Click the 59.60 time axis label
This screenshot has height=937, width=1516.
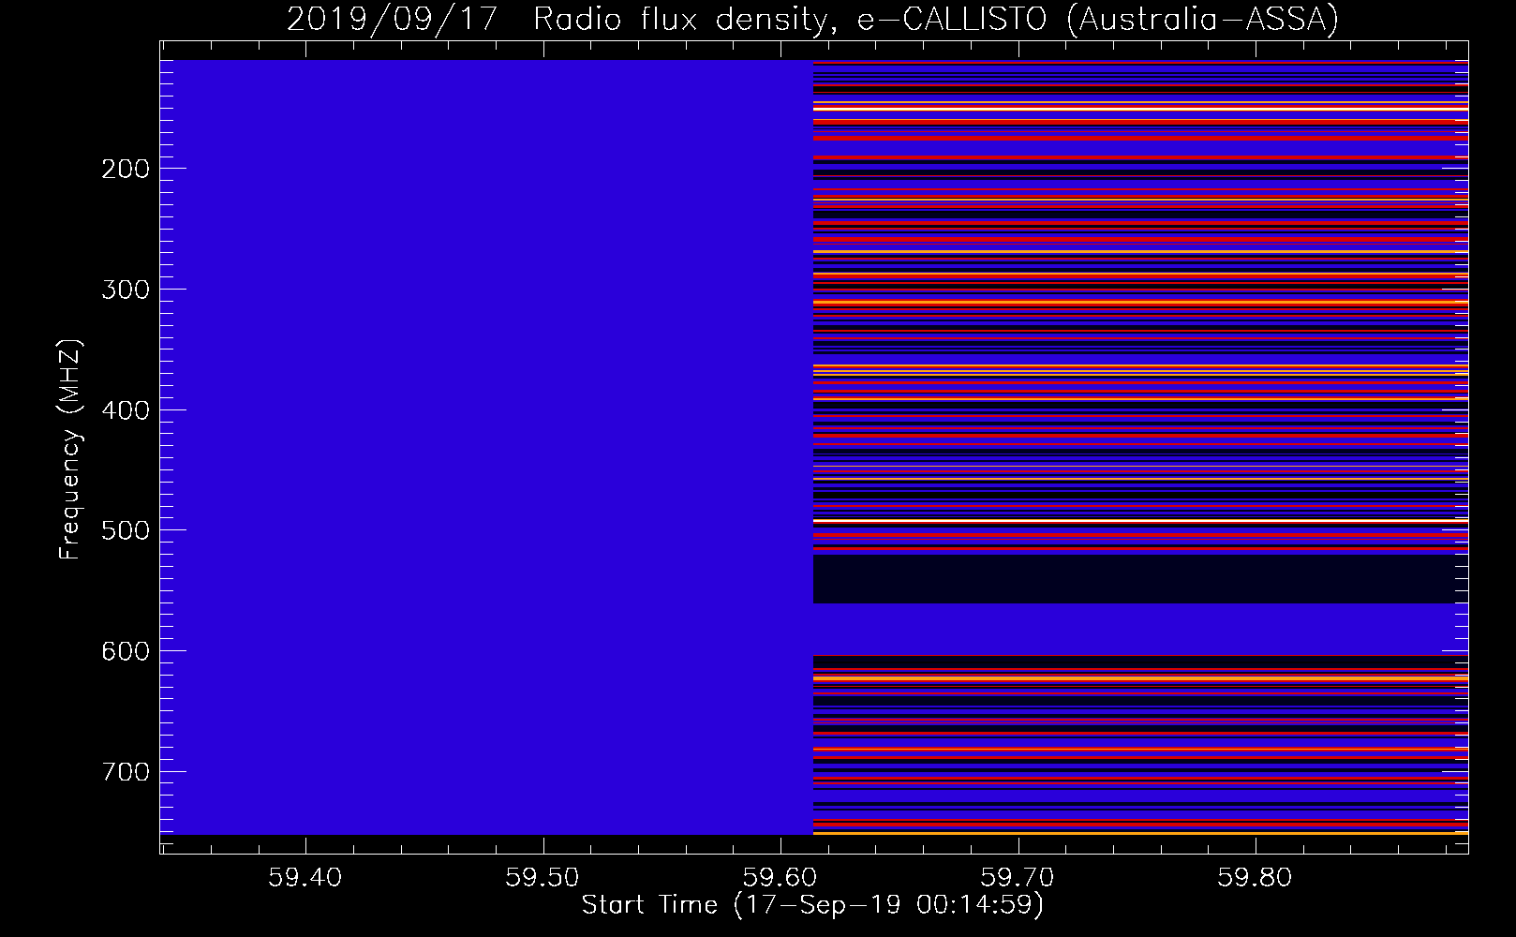coord(780,878)
